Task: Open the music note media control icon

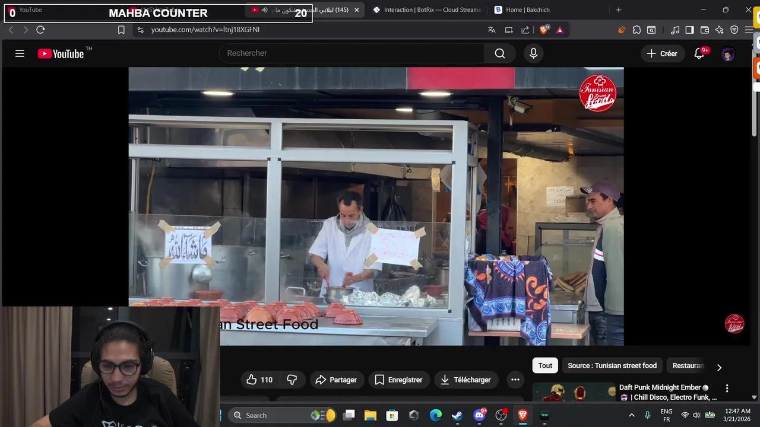Action: [675, 30]
